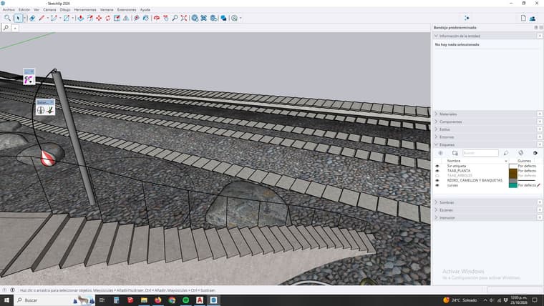Close the Materiales panel with its X

click(x=540, y=114)
